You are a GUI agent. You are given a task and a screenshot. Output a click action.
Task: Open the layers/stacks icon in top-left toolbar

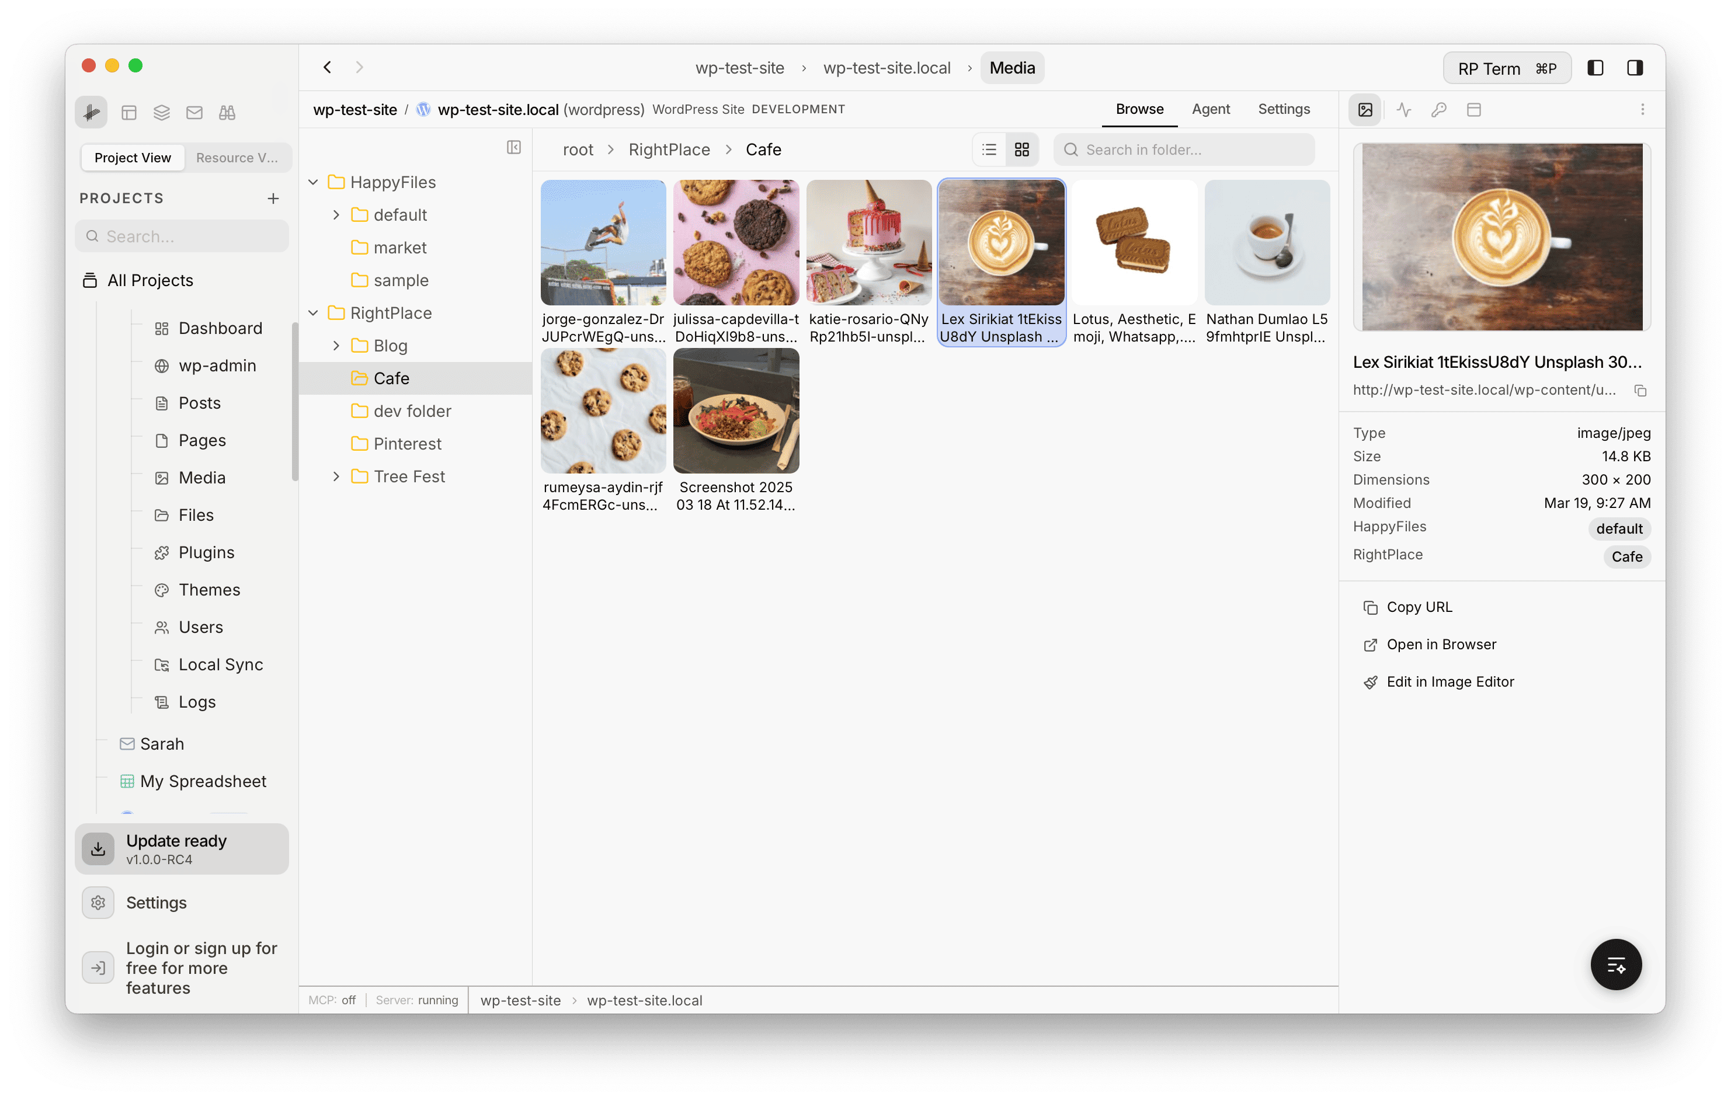tap(161, 112)
